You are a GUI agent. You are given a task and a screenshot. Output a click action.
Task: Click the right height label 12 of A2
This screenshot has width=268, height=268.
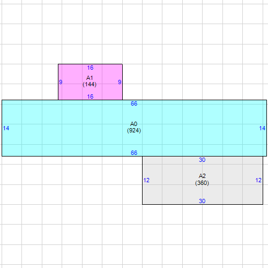pyautogui.click(x=258, y=180)
